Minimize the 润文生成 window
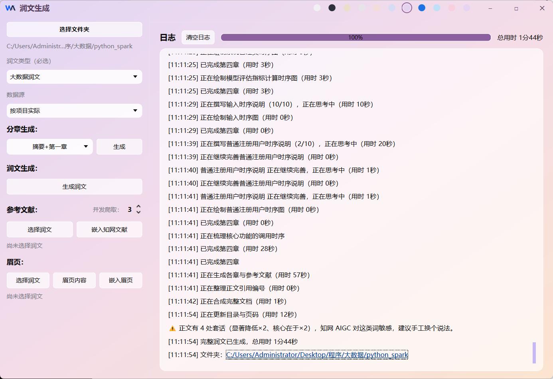553x379 pixels. [490, 8]
